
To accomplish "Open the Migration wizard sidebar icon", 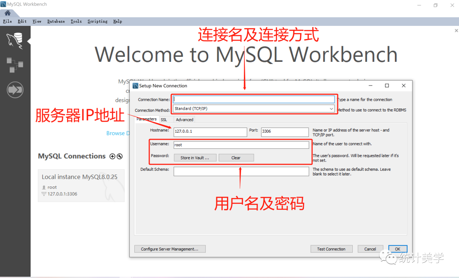I will [15, 90].
